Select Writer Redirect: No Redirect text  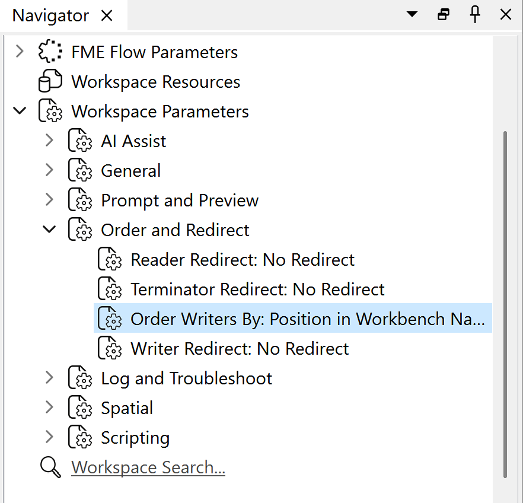click(240, 349)
